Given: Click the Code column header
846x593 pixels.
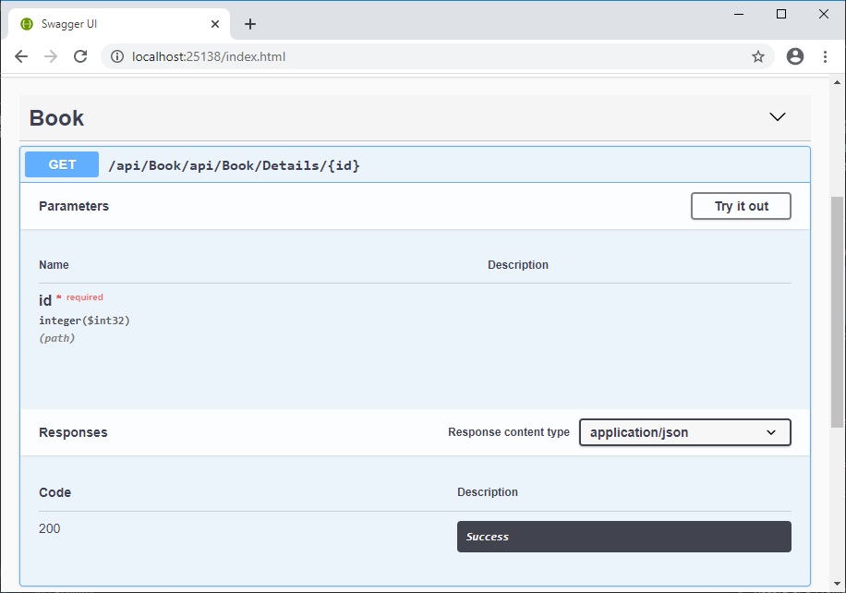Looking at the screenshot, I should tap(55, 492).
